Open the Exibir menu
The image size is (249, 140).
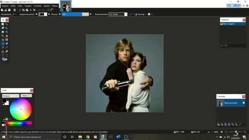click(20, 6)
